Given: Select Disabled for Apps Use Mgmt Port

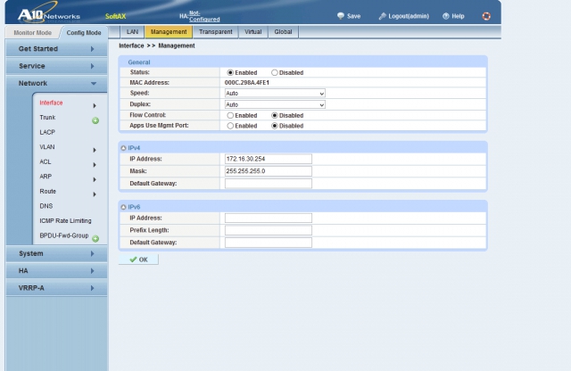Looking at the screenshot, I should point(275,126).
